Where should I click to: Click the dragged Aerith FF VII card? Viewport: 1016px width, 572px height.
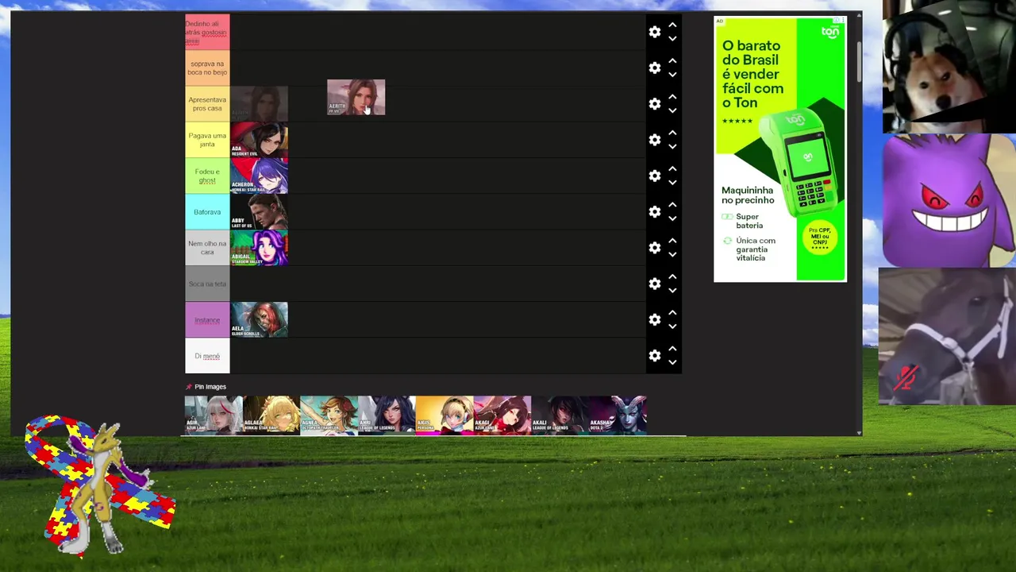(x=356, y=97)
